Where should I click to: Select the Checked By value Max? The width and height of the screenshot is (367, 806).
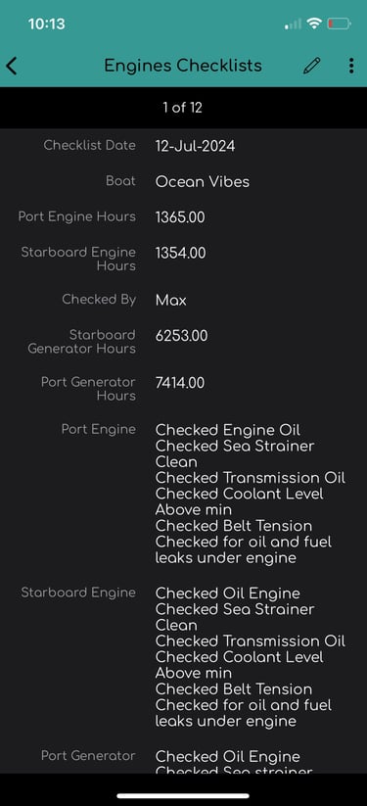pyautogui.click(x=170, y=301)
